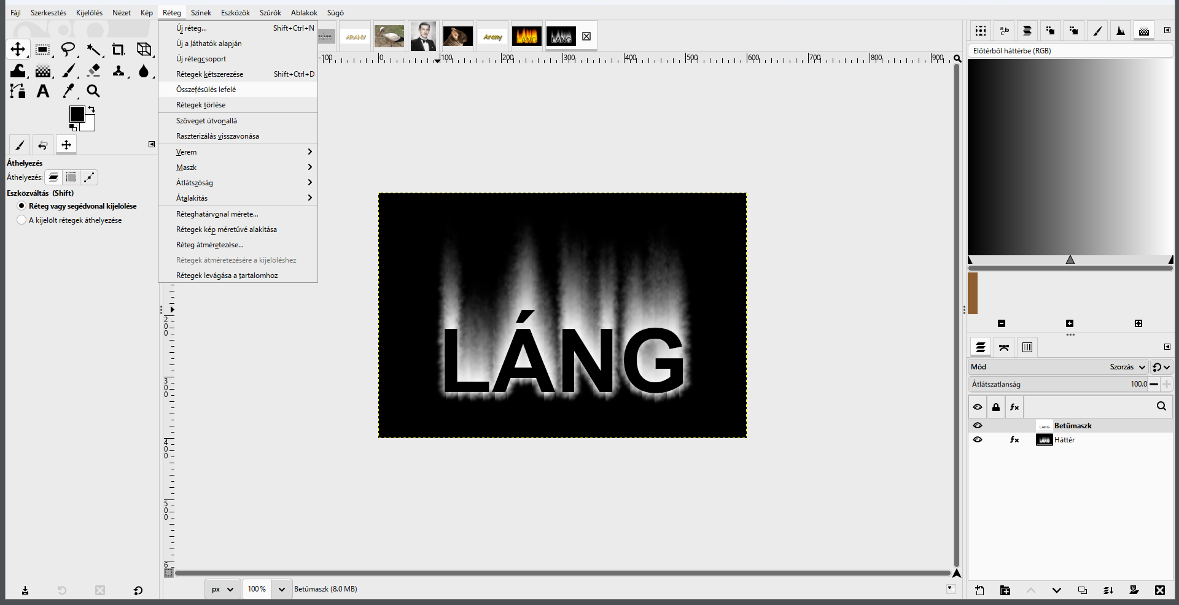Image resolution: width=1179 pixels, height=605 pixels.
Task: Open the 100% zoom level dropdown
Action: [x=281, y=589]
